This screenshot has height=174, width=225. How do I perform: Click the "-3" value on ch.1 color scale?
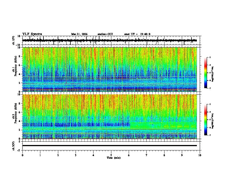[x=210, y=57]
